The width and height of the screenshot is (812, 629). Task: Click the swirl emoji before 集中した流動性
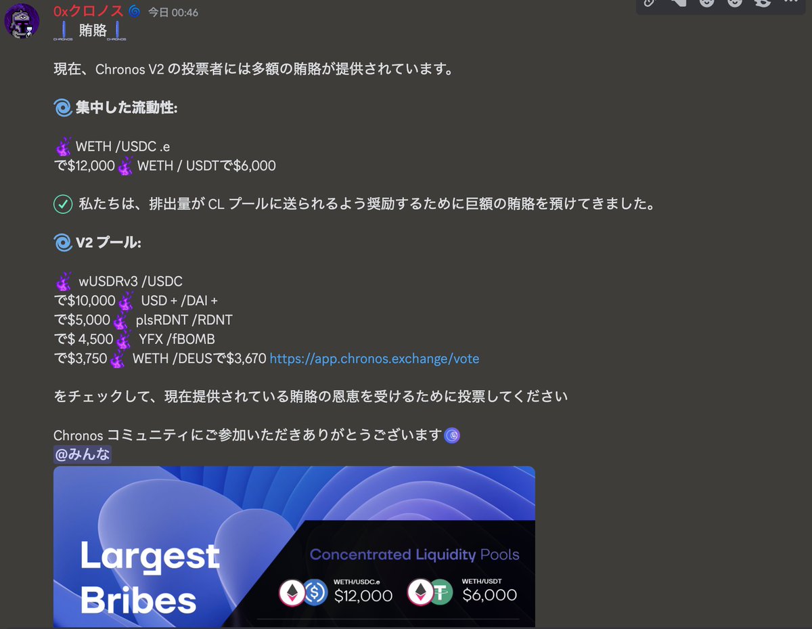(63, 108)
